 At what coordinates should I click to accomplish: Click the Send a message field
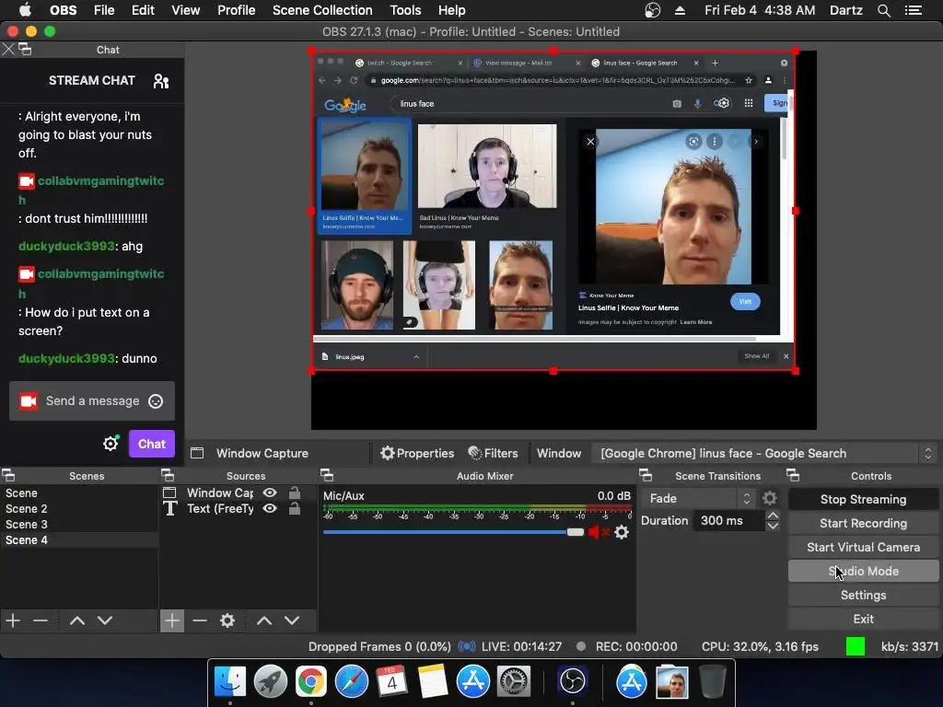point(92,401)
